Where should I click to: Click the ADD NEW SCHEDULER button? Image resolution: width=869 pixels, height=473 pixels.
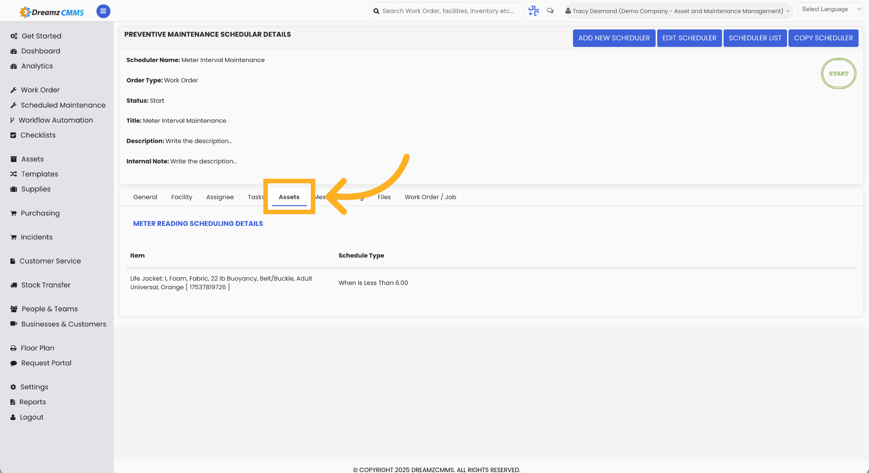[614, 38]
